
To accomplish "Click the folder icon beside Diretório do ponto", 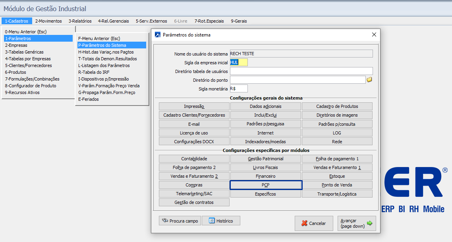I will click(369, 80).
